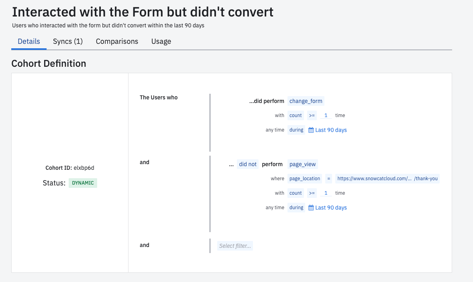Image resolution: width=473 pixels, height=282 pixels.
Task: Click the count value '1' under change_form
Action: 326,115
